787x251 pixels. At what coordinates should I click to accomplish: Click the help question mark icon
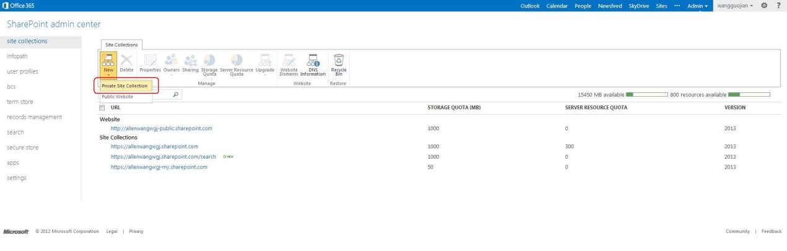pos(778,6)
